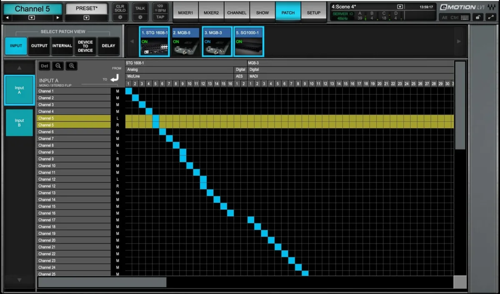Select Channel 17 row label
The height and width of the screenshot is (294, 500).
[x=74, y=220]
